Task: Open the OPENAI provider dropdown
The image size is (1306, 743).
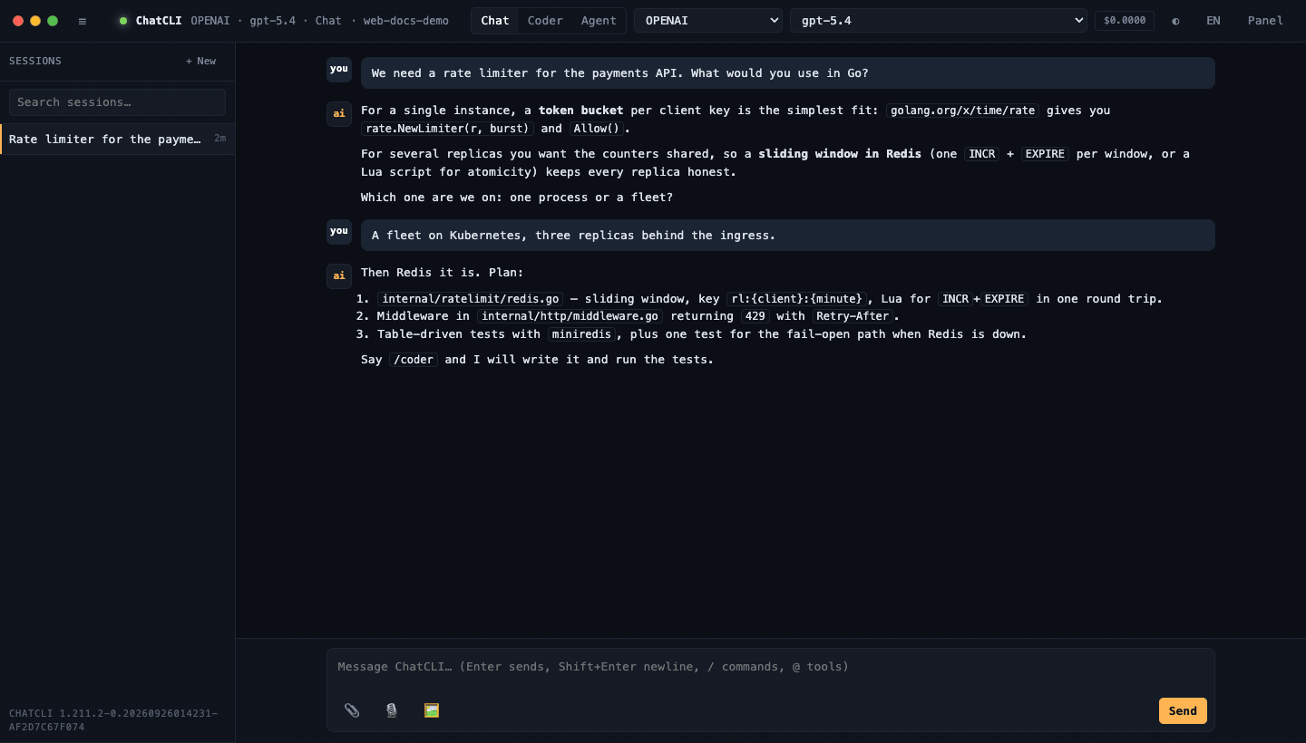Action: click(708, 21)
